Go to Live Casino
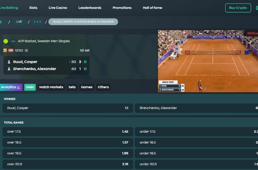 click(x=58, y=8)
